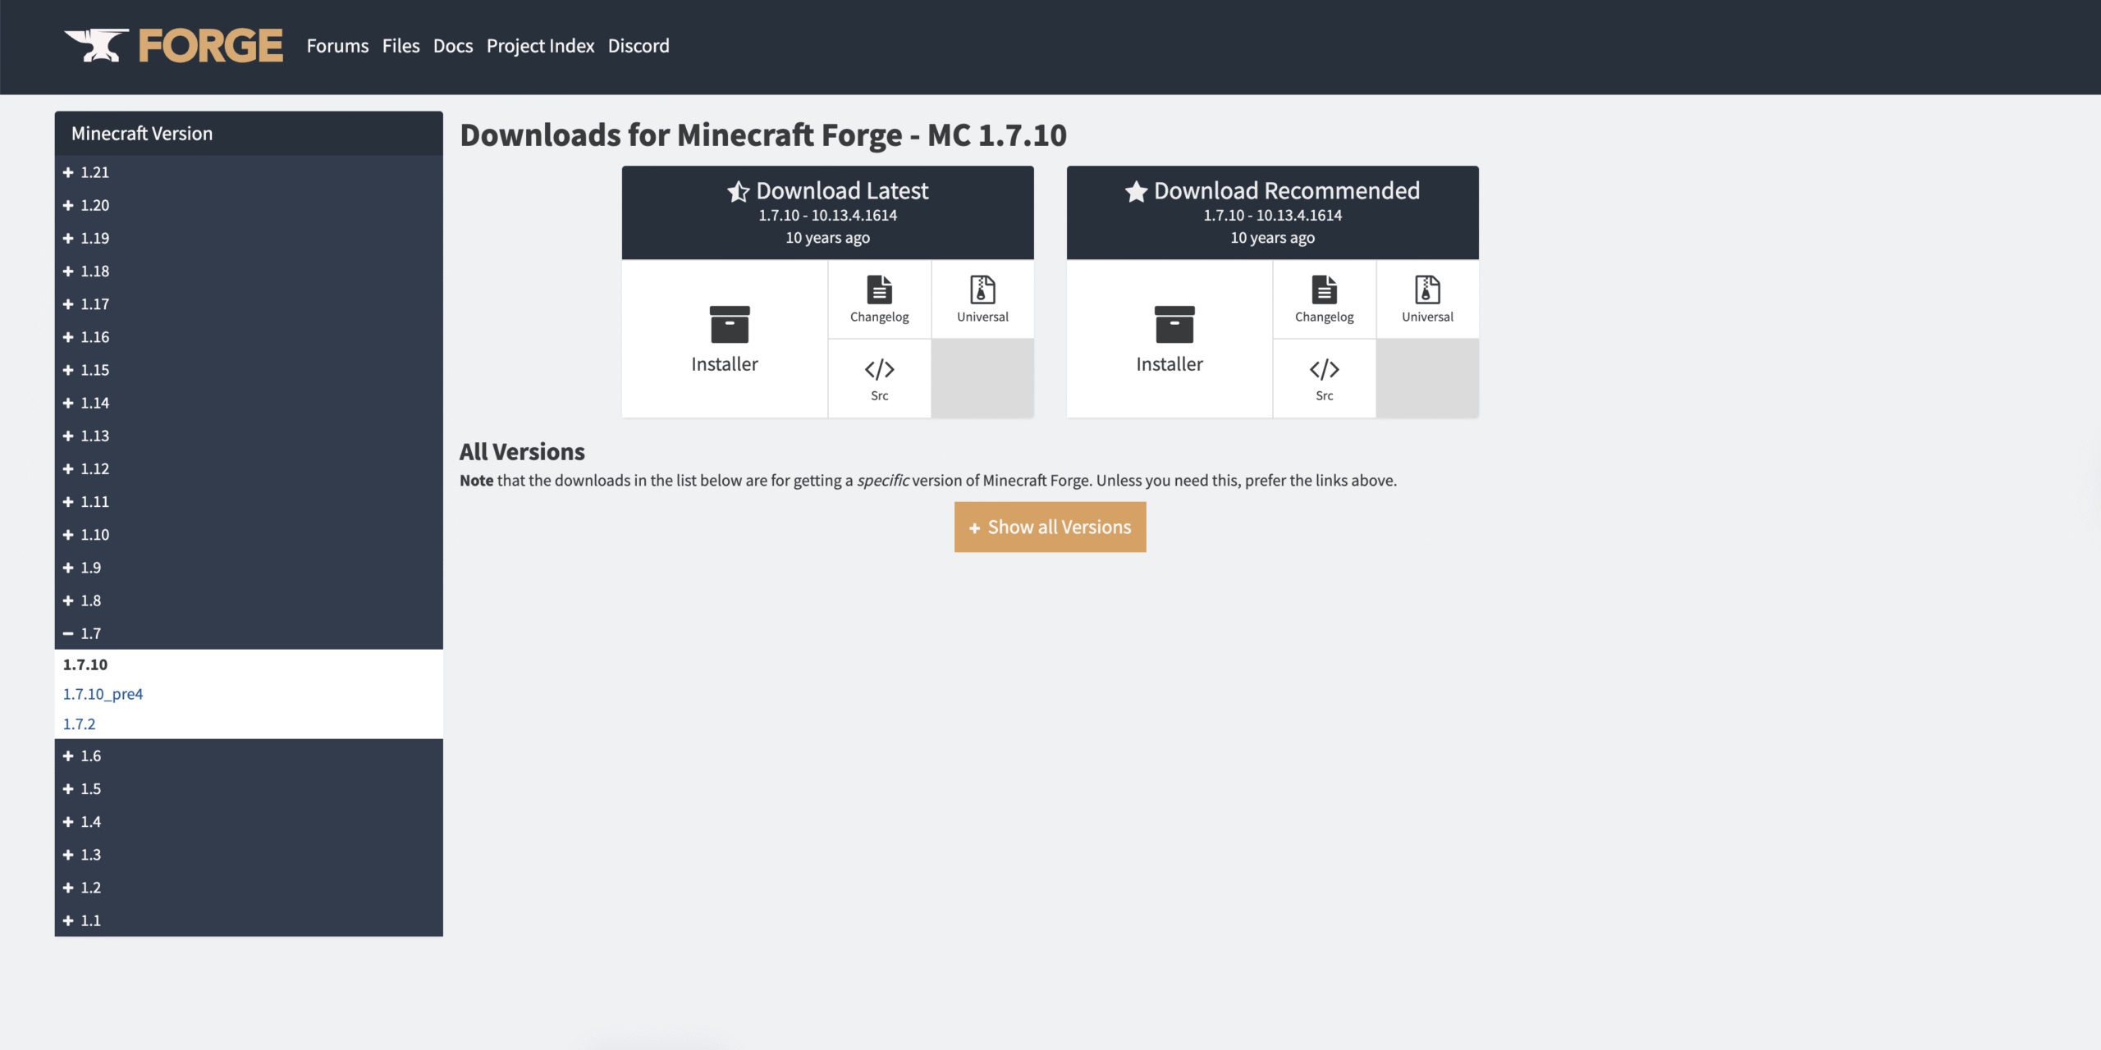
Task: Click the Installer box icon under Download Latest
Action: (729, 325)
